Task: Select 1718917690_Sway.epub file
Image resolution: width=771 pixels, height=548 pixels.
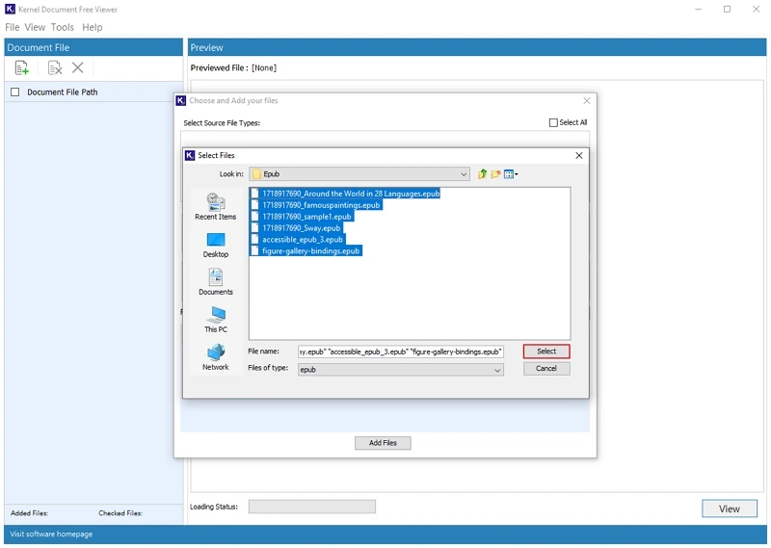Action: (x=302, y=228)
